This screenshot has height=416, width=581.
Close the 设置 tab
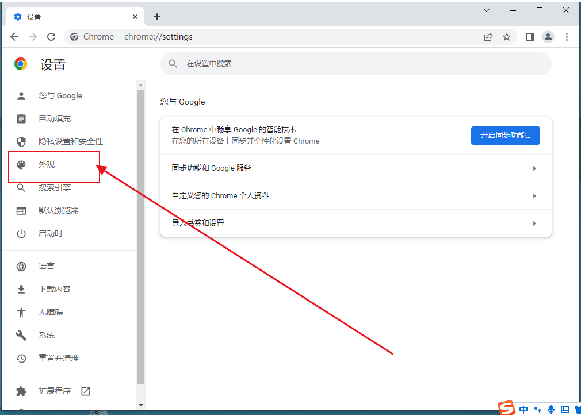click(x=135, y=17)
